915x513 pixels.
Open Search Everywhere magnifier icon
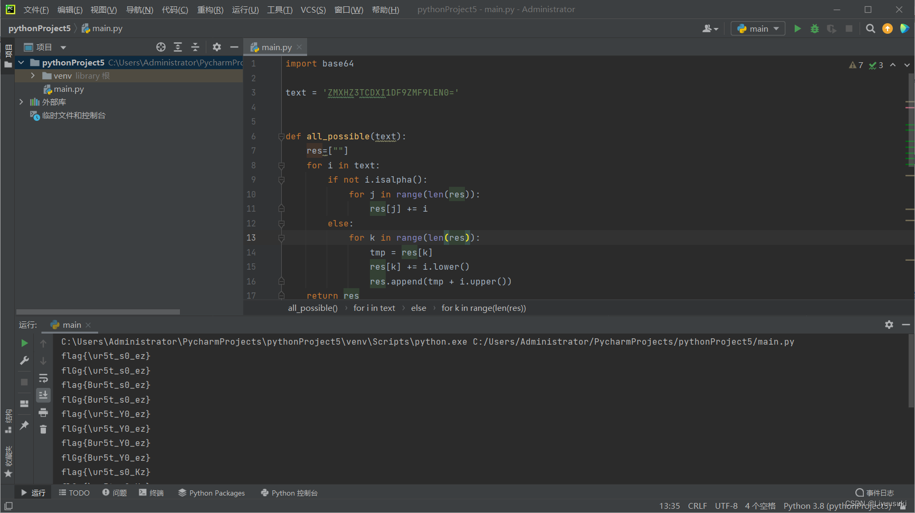tap(871, 28)
